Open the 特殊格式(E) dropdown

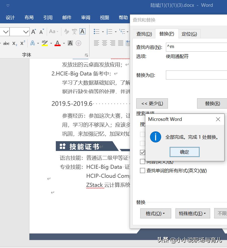(193, 213)
